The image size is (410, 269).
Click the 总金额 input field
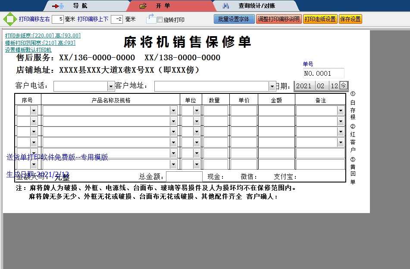coord(184,176)
